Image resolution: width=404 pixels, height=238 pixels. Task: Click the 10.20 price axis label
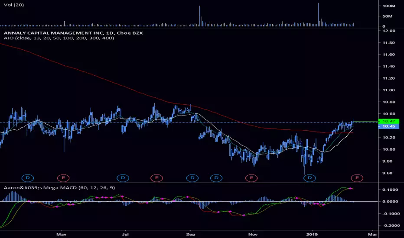(389, 138)
